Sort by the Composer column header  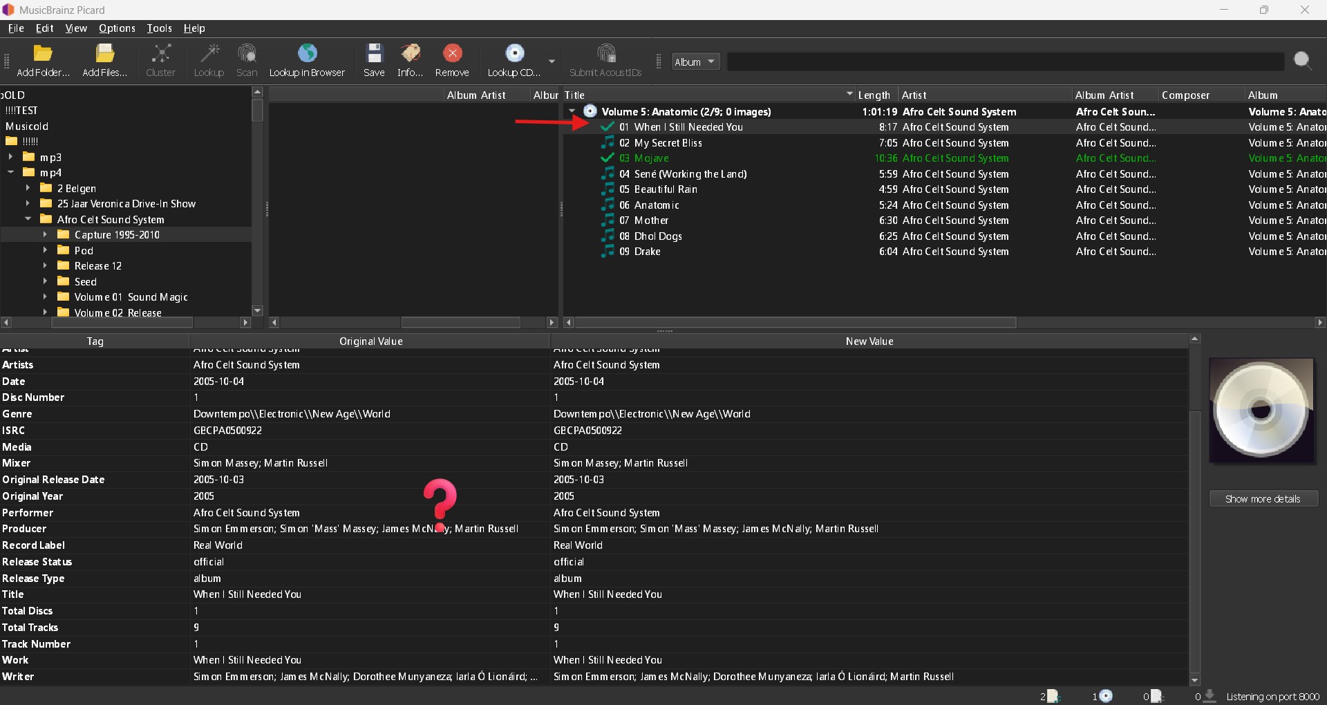tap(1201, 95)
